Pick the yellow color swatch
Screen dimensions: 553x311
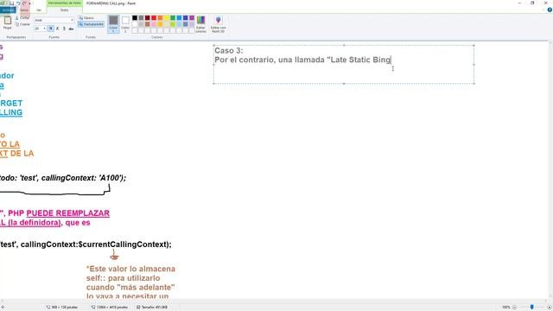[x=167, y=17]
